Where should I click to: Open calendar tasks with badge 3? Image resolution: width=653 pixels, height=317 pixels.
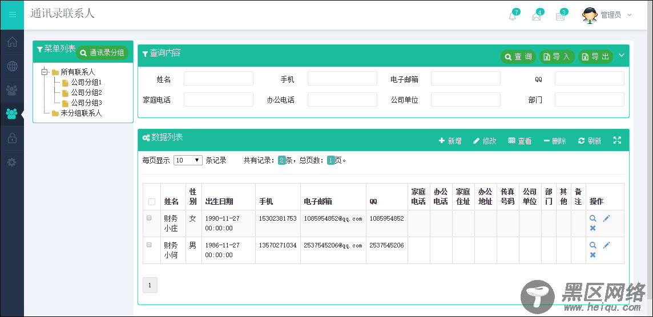(x=561, y=16)
